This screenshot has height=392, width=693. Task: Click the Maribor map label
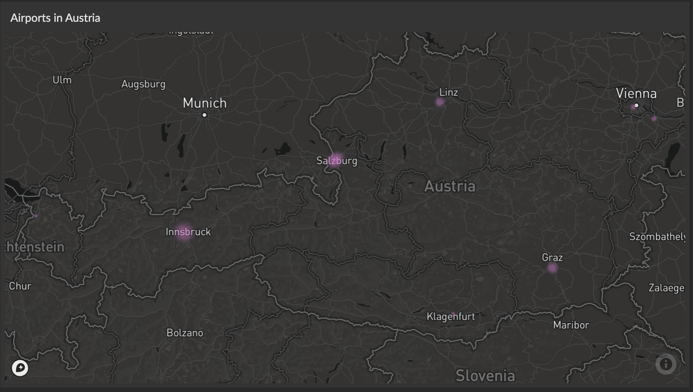click(571, 325)
